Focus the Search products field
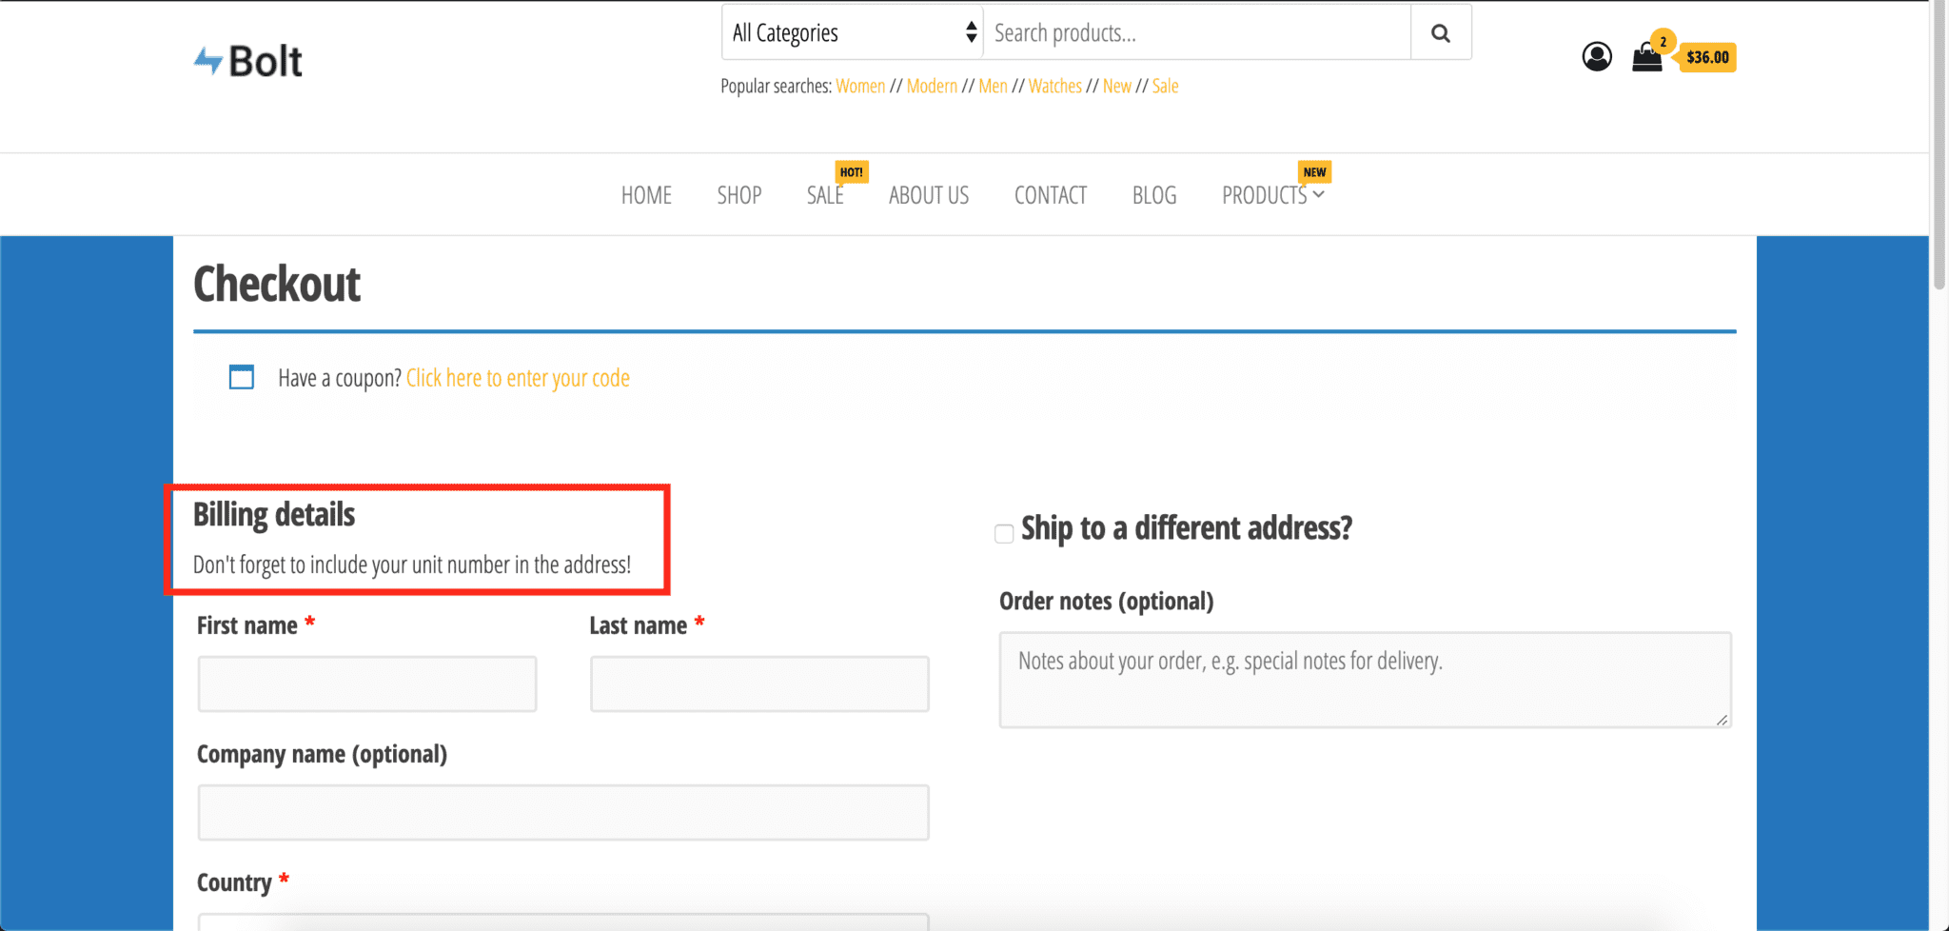The image size is (1949, 931). 1197,33
